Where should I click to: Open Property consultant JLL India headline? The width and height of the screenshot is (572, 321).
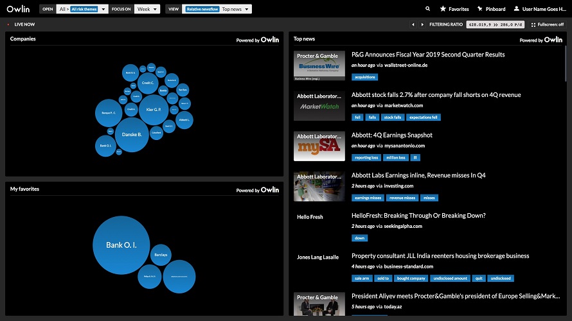(440, 256)
